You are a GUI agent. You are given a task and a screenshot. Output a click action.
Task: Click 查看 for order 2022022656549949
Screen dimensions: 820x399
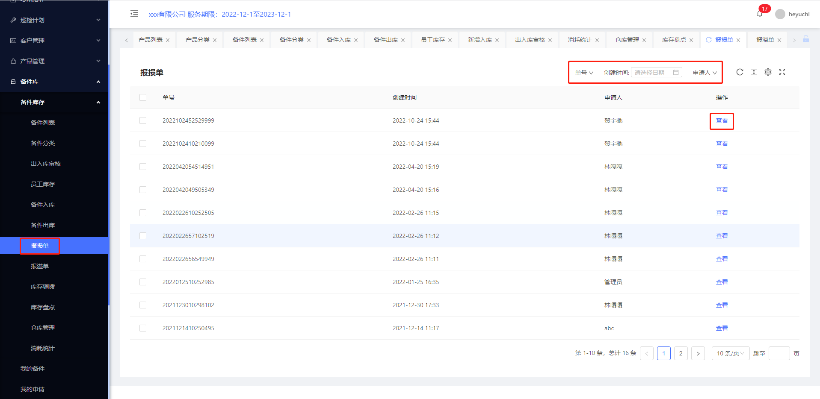pos(722,259)
